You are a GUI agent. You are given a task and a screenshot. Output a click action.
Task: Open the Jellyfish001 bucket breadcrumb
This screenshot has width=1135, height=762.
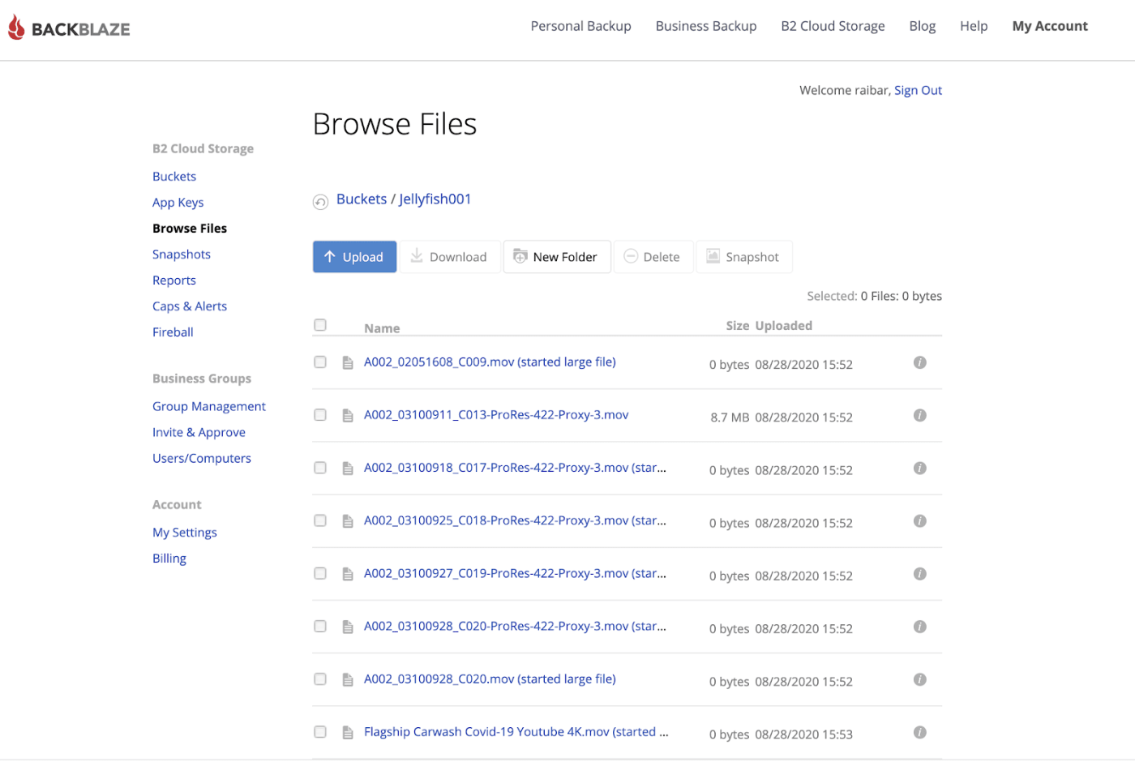(435, 199)
